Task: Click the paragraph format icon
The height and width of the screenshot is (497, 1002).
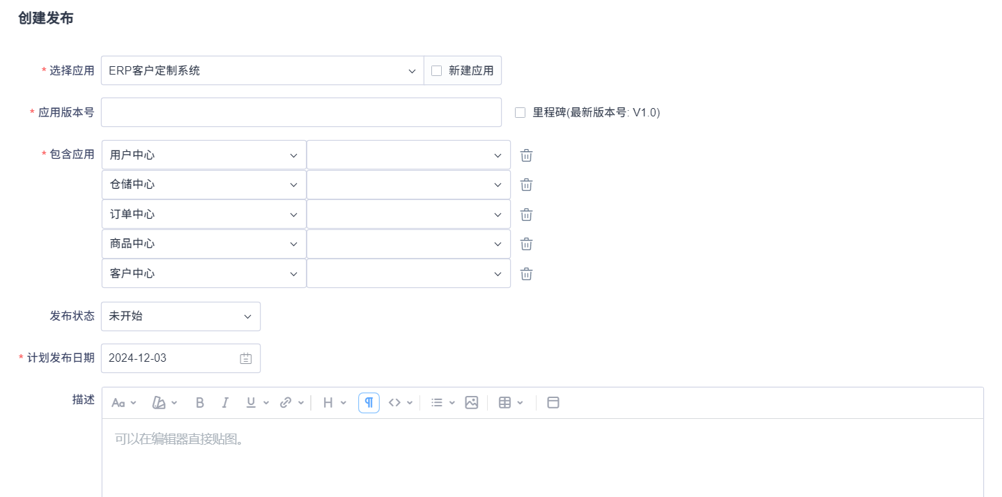Action: [x=369, y=403]
